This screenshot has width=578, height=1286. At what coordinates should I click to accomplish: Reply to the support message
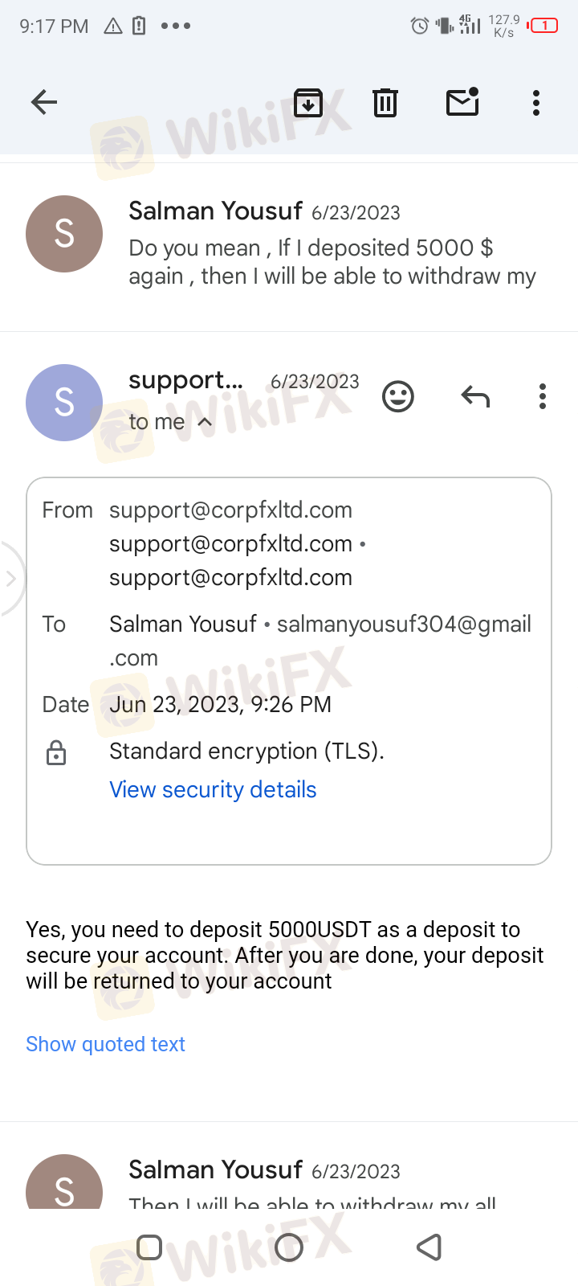(475, 396)
